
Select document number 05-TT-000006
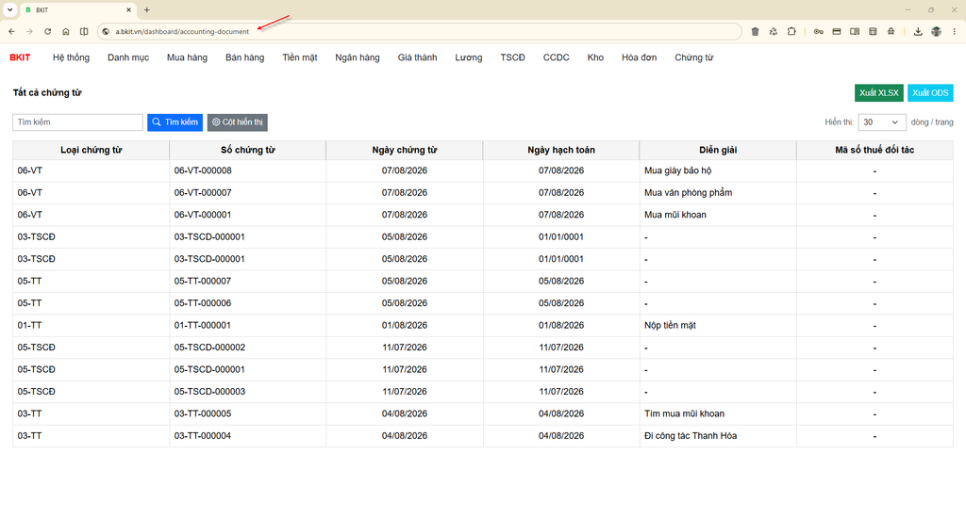click(203, 303)
